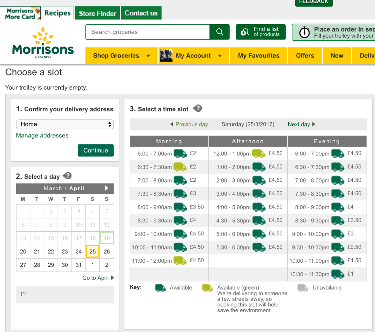The image size is (375, 332).
Task: Choose the 10:30 - 11:30pm delivery van
Action: (x=338, y=274)
